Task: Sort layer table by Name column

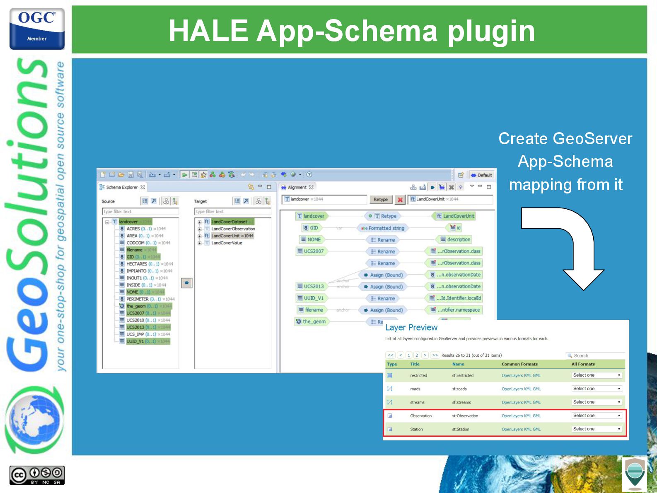Action: pyautogui.click(x=458, y=364)
